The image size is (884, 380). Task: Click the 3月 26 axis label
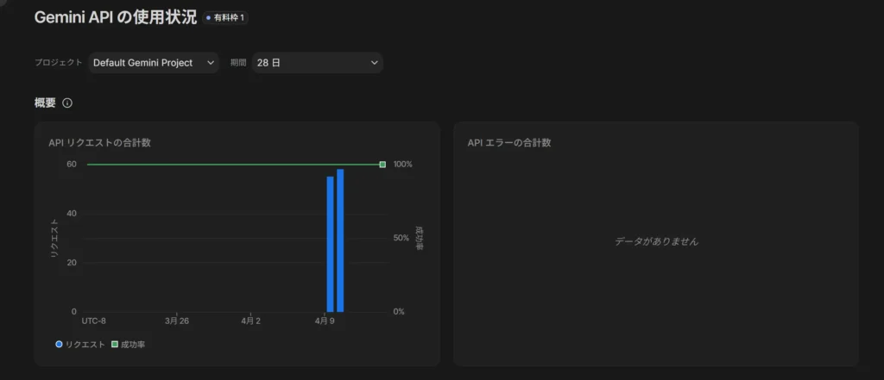coord(176,321)
